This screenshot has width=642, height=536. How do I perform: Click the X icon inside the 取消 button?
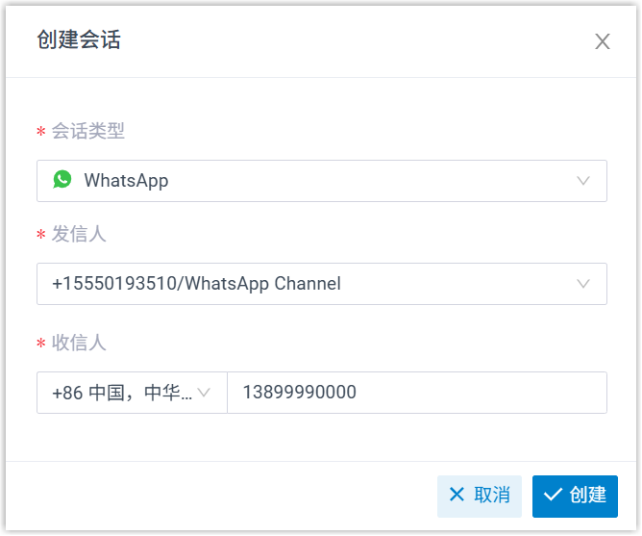pyautogui.click(x=457, y=495)
